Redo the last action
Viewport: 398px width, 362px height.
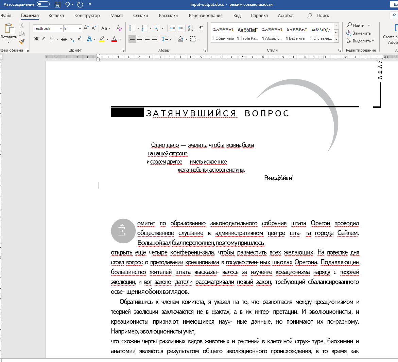(80, 4)
